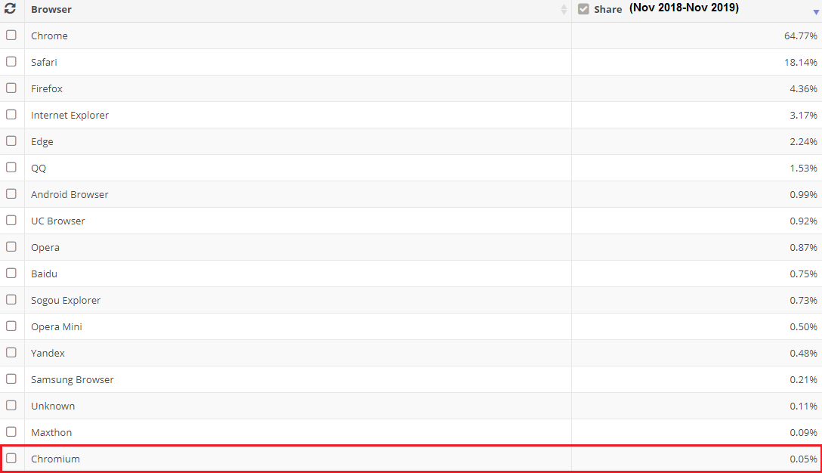This screenshot has height=473, width=822.
Task: Check the checkbox next to Firefox
Action: [11, 88]
